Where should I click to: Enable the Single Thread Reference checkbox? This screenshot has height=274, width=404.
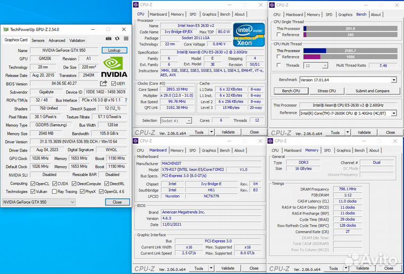[278, 34]
